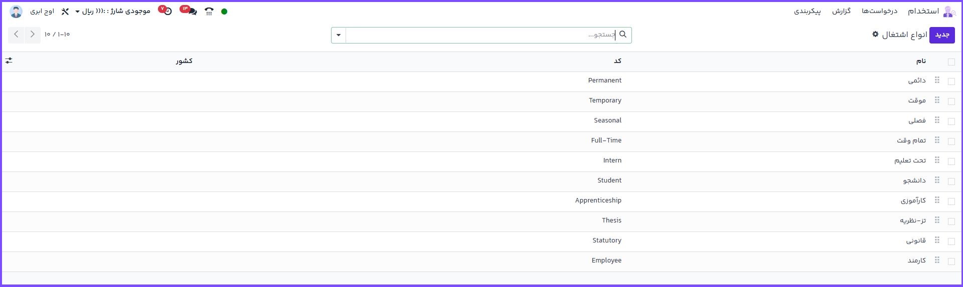Open the پیکربندی configuration menu
963x287 pixels.
pos(807,11)
